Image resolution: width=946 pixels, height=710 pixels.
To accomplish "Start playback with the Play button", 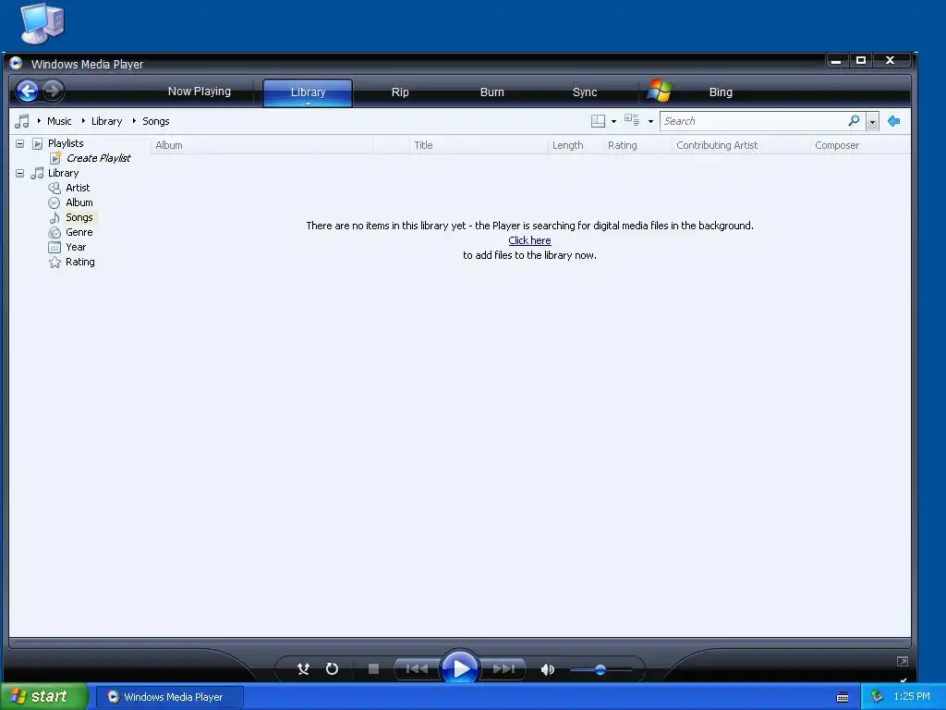I will 461,668.
